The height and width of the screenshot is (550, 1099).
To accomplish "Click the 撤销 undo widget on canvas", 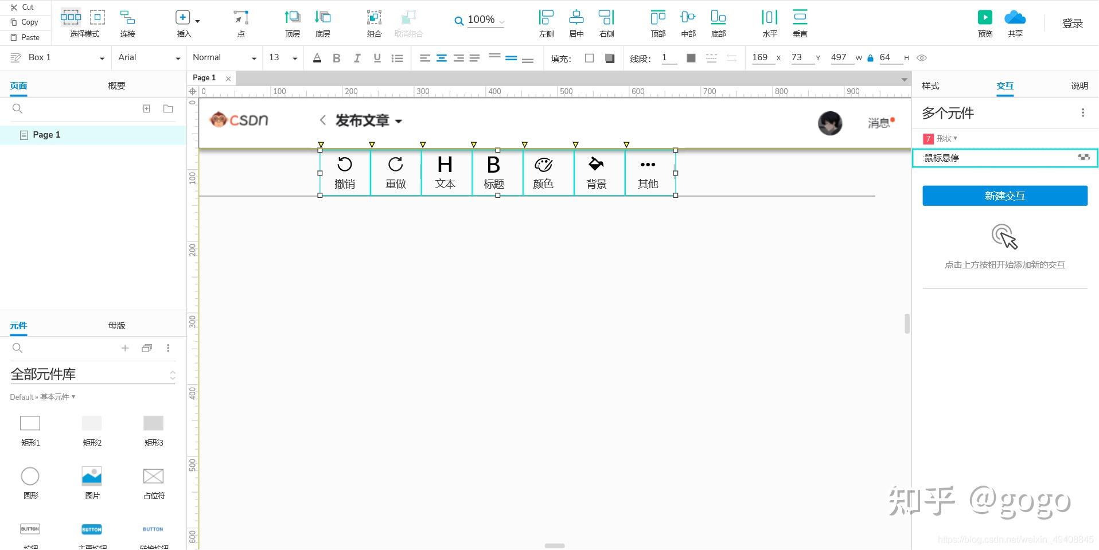I will [x=345, y=173].
